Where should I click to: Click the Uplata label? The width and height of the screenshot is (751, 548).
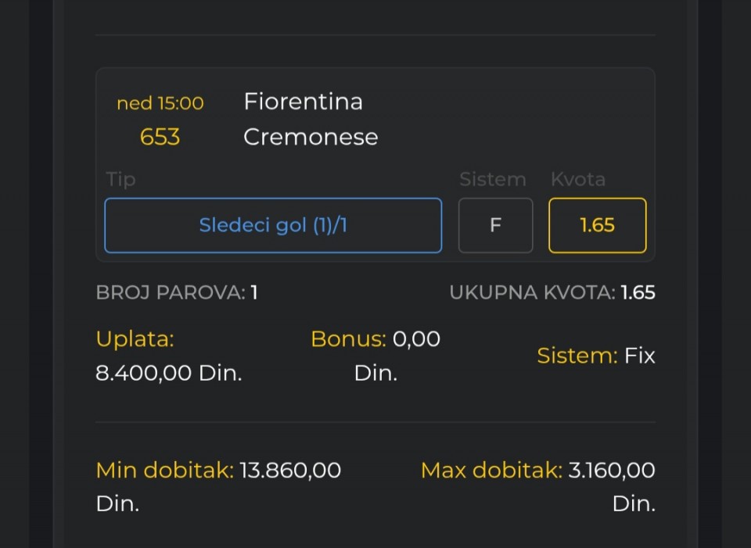click(135, 339)
